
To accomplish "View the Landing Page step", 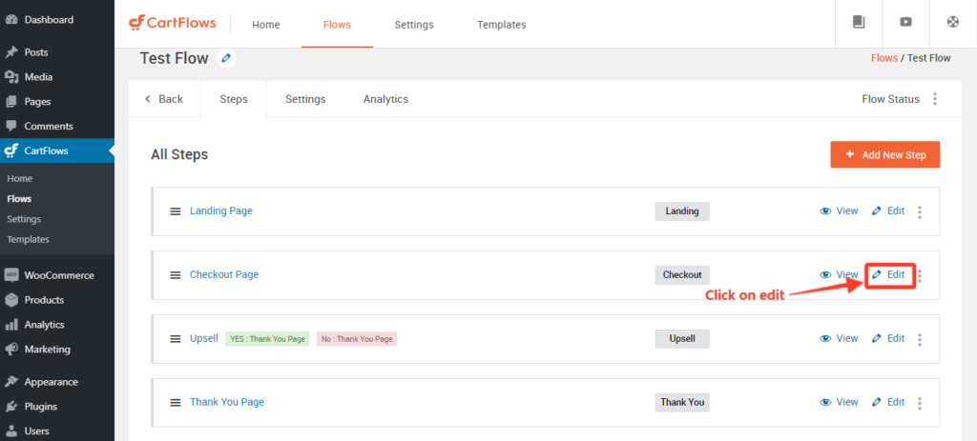I will click(839, 211).
